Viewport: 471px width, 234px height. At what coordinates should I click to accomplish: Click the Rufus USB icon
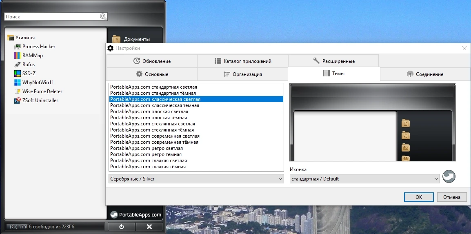tap(18, 65)
